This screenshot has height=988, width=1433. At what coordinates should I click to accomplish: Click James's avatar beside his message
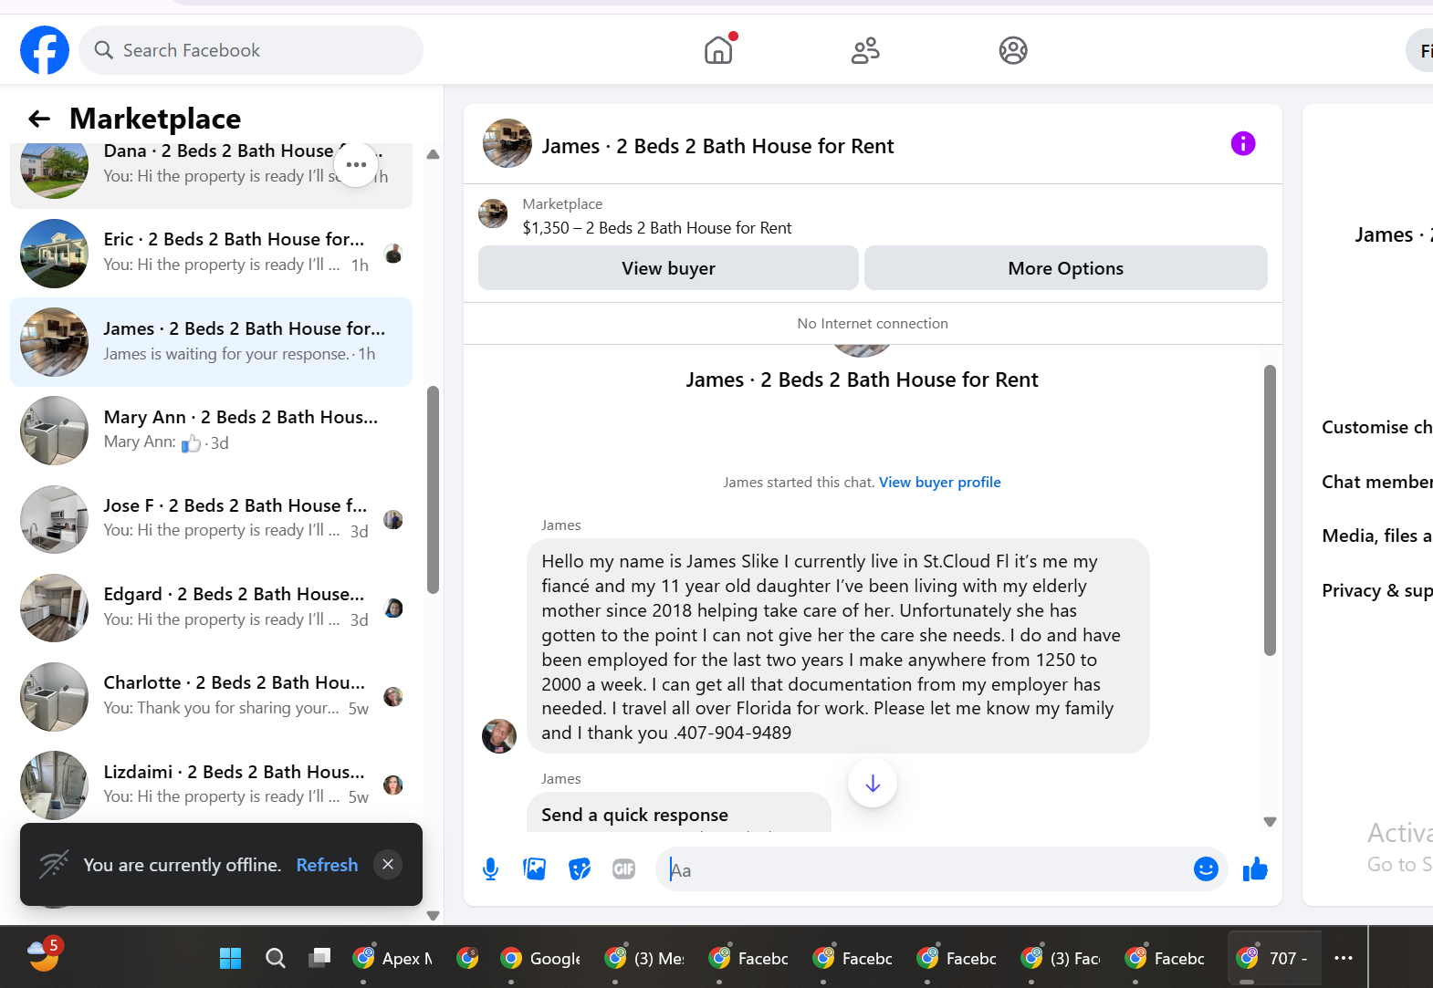499,735
